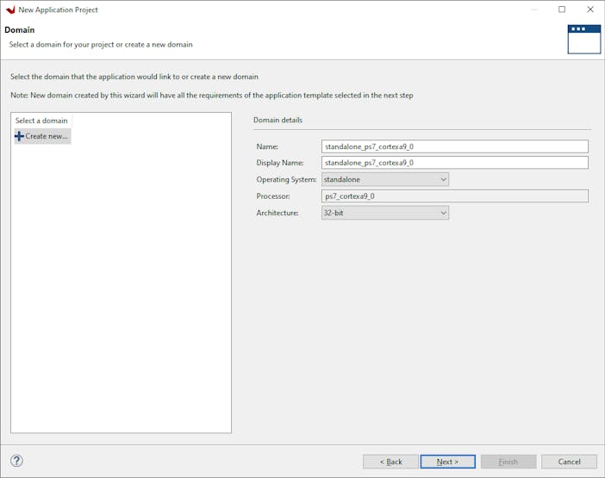The height and width of the screenshot is (478, 605).
Task: Go back with the Back button
Action: tap(390, 462)
